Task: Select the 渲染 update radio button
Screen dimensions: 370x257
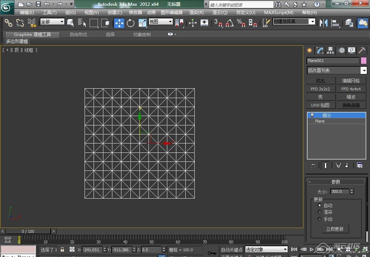Action: [x=319, y=212]
